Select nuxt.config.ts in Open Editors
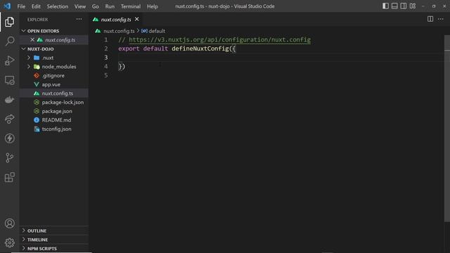 (60, 40)
